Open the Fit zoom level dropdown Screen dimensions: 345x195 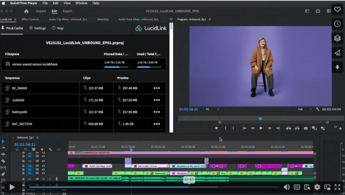[x=212, y=109]
